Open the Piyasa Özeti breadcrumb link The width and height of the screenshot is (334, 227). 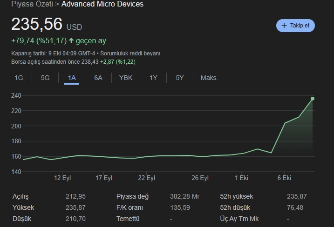32,4
